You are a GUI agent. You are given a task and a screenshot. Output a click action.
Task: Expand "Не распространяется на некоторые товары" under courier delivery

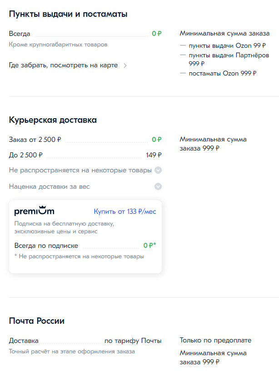pyautogui.click(x=80, y=171)
